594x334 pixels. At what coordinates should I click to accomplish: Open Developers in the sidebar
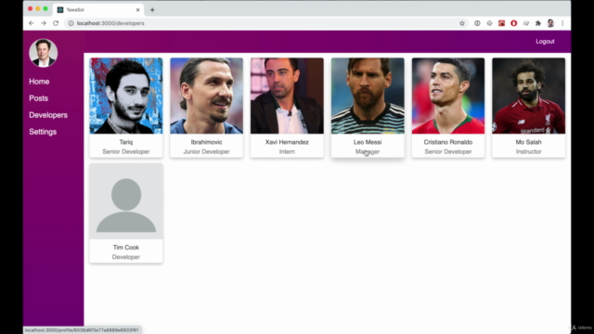[x=48, y=115]
